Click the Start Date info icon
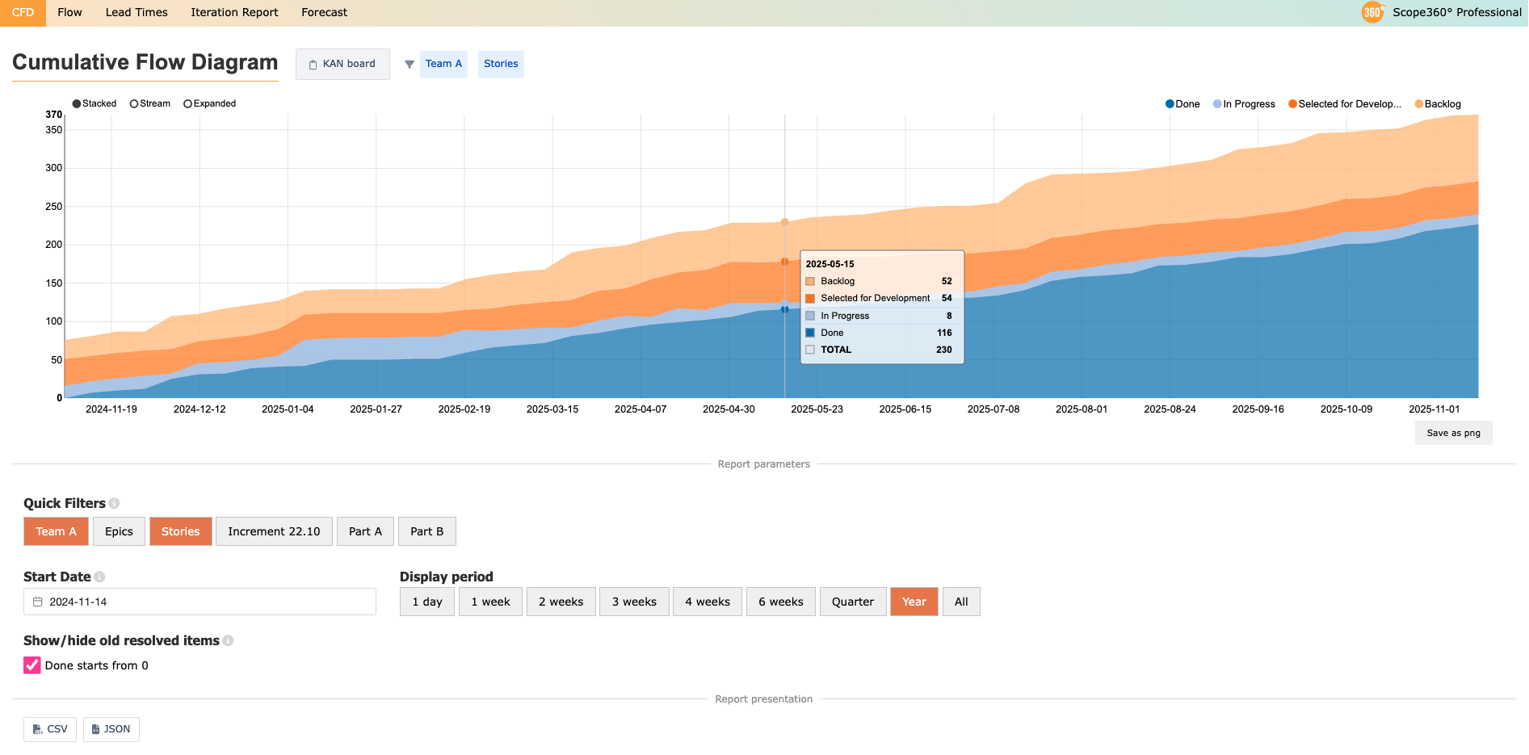The image size is (1529, 755). coord(99,577)
